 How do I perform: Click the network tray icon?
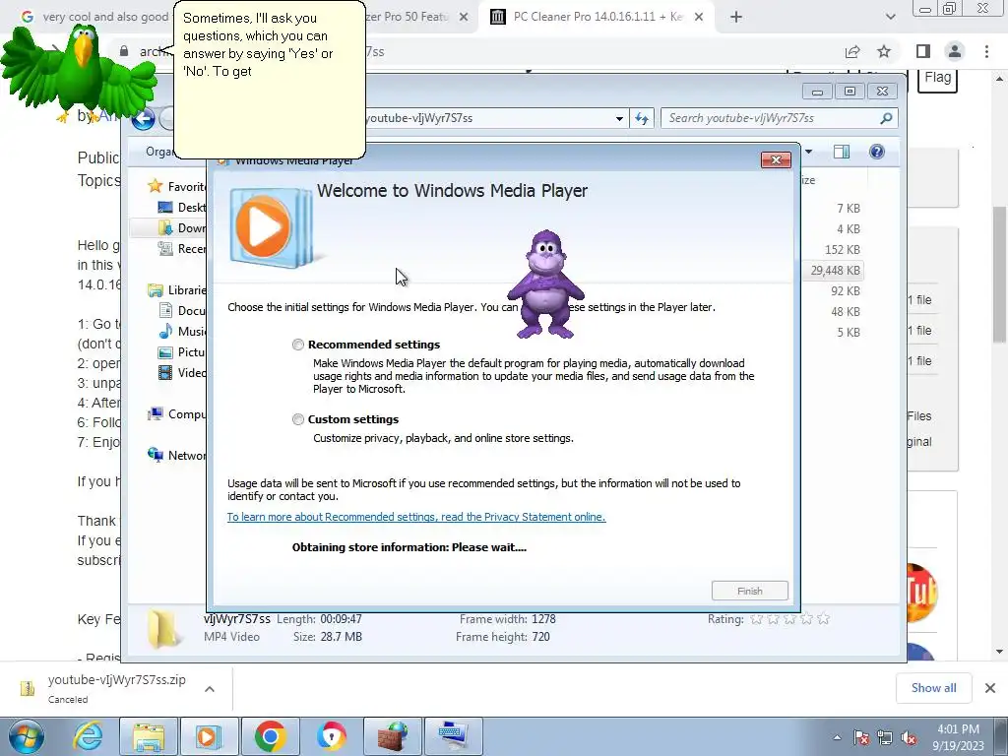tap(885, 738)
